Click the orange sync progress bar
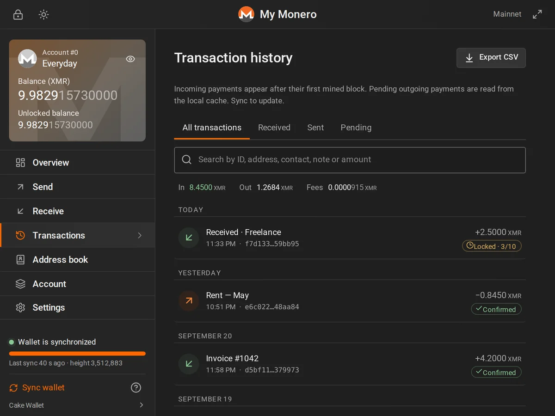Image resolution: width=555 pixels, height=416 pixels. (77, 354)
